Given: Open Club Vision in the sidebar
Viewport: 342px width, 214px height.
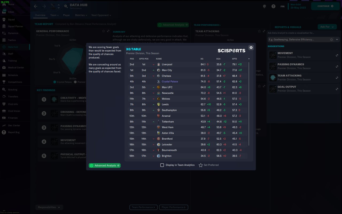Looking at the screenshot, I should click(x=14, y=111).
